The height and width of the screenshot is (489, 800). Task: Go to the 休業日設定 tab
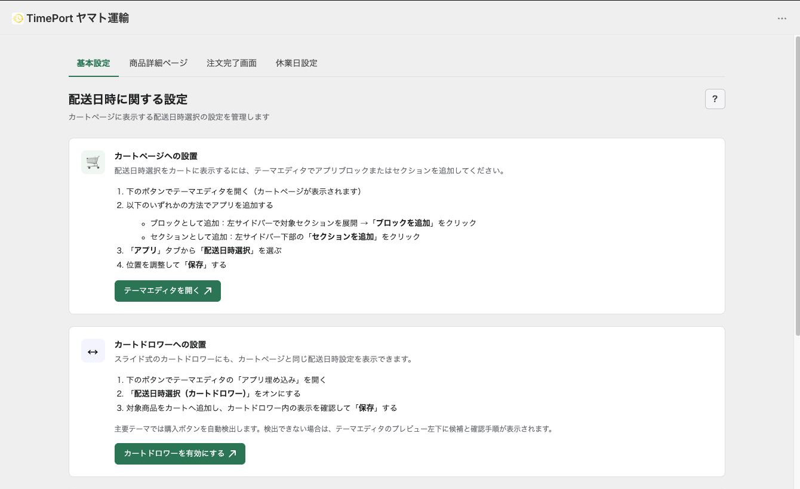[296, 63]
